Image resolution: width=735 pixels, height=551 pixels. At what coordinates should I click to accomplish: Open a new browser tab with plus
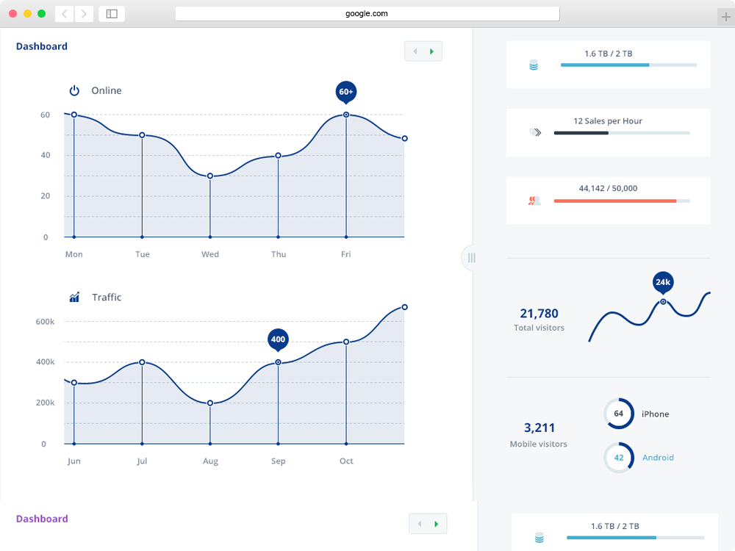(725, 17)
